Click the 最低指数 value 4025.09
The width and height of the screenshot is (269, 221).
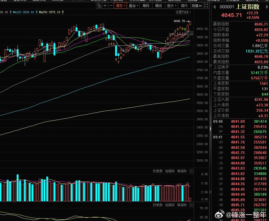tap(261, 62)
